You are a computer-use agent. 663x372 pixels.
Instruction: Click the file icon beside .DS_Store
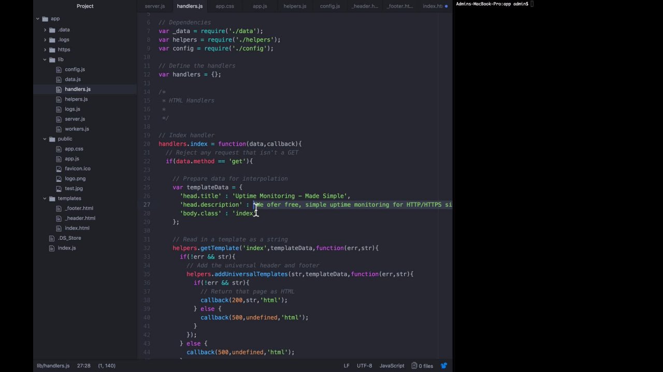(52, 238)
